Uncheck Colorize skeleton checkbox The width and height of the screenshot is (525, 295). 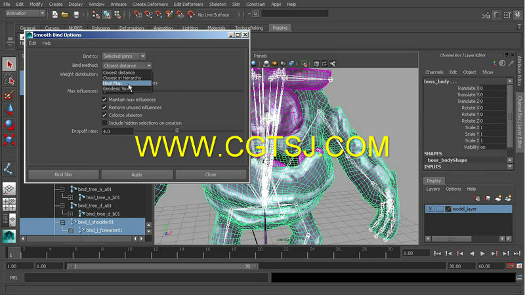click(x=104, y=115)
